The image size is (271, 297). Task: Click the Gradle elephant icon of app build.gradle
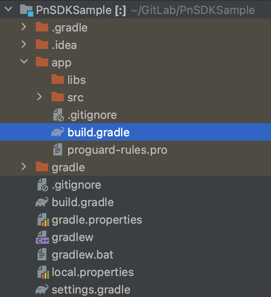pos(58,132)
